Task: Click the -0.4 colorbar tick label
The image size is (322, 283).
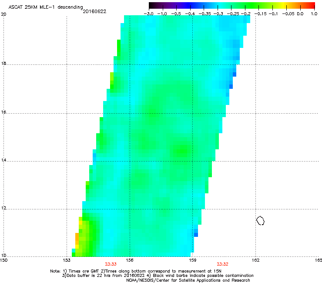Action: point(190,14)
